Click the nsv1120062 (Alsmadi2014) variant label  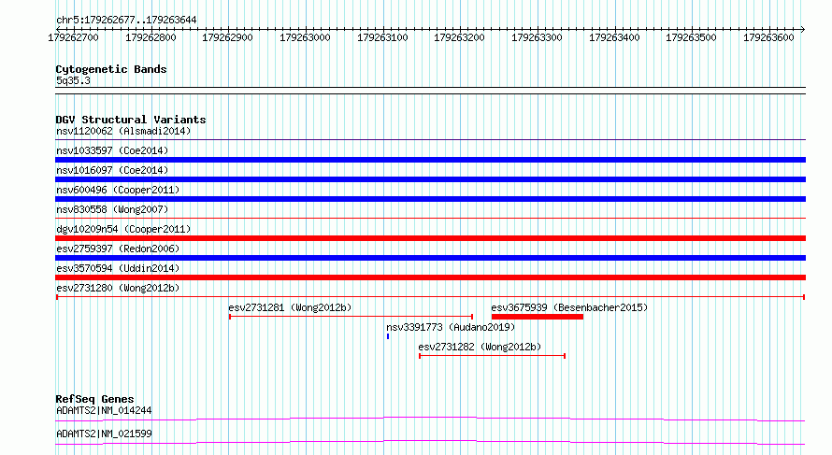(x=123, y=131)
